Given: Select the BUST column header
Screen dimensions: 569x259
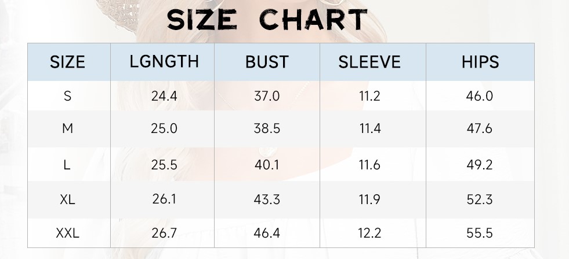Looking at the screenshot, I should click(x=267, y=62).
